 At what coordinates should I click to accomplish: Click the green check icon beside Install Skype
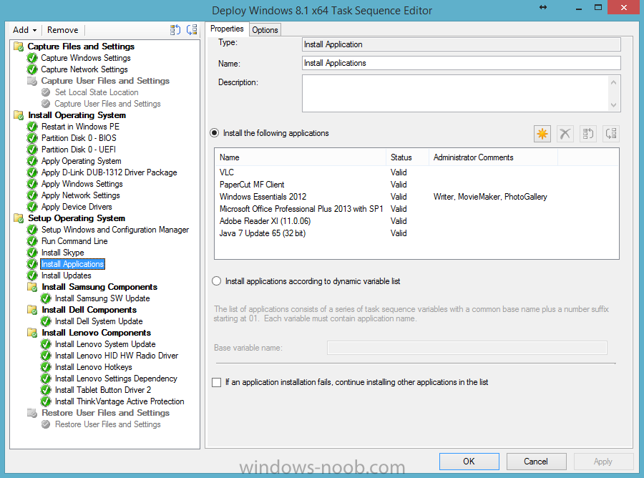pyautogui.click(x=32, y=253)
